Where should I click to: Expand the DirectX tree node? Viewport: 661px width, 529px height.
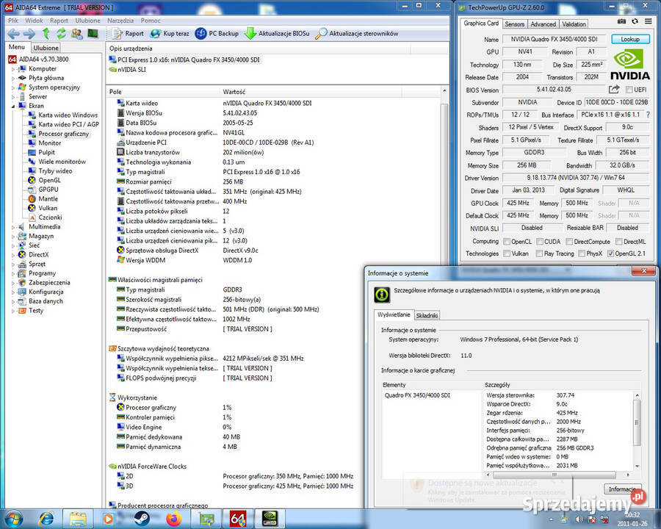(13, 255)
